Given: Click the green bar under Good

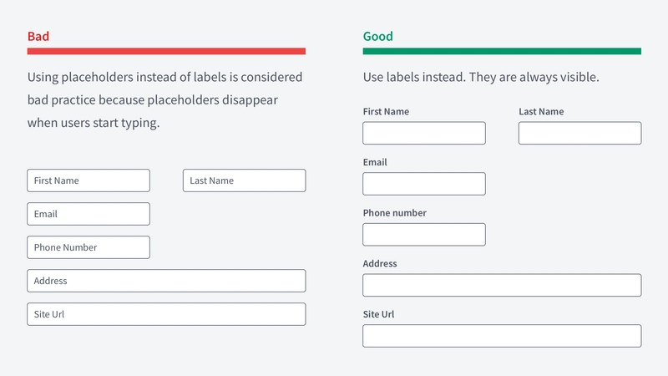Looking at the screenshot, I should click(x=502, y=51).
